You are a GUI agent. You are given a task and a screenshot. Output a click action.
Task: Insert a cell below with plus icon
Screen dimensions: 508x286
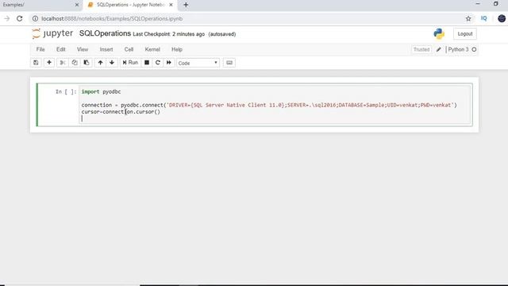click(x=49, y=63)
